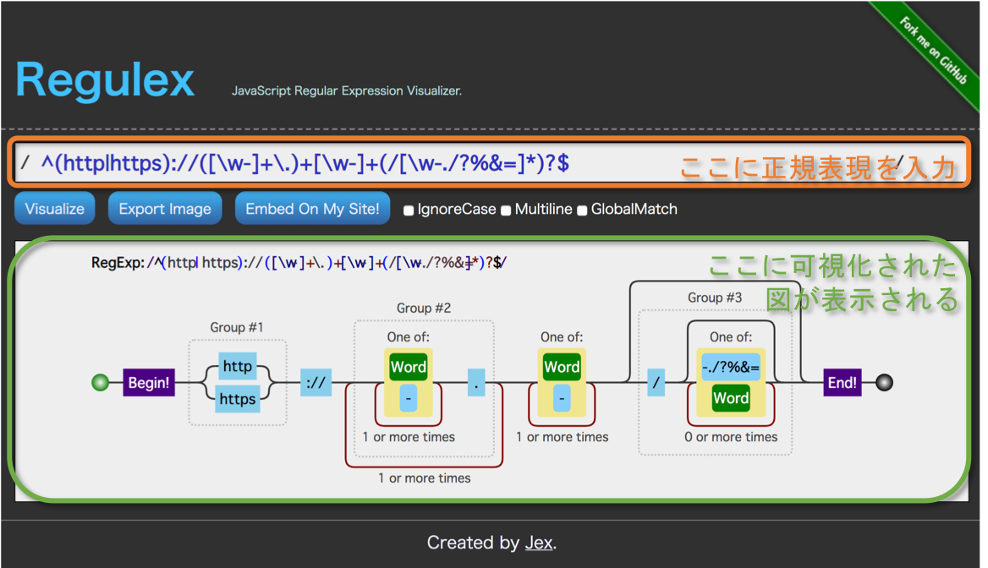
Task: Follow the Jex author link
Action: pyautogui.click(x=539, y=543)
